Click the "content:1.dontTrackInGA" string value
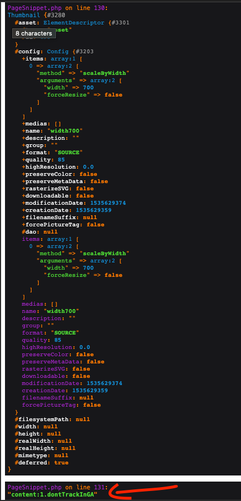Viewport: 241px width, 501px height. (52, 494)
